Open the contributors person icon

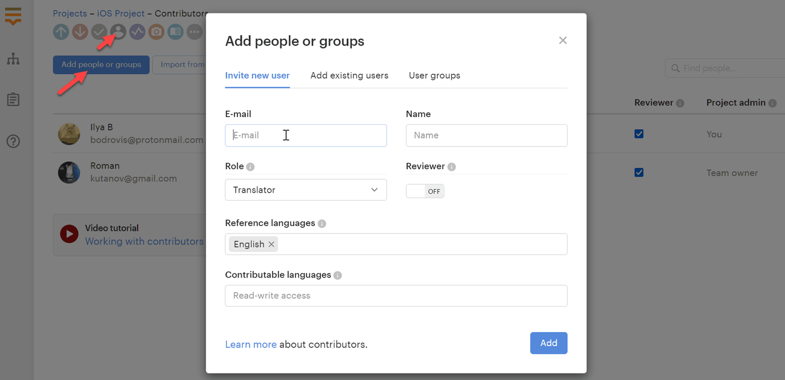point(118,32)
